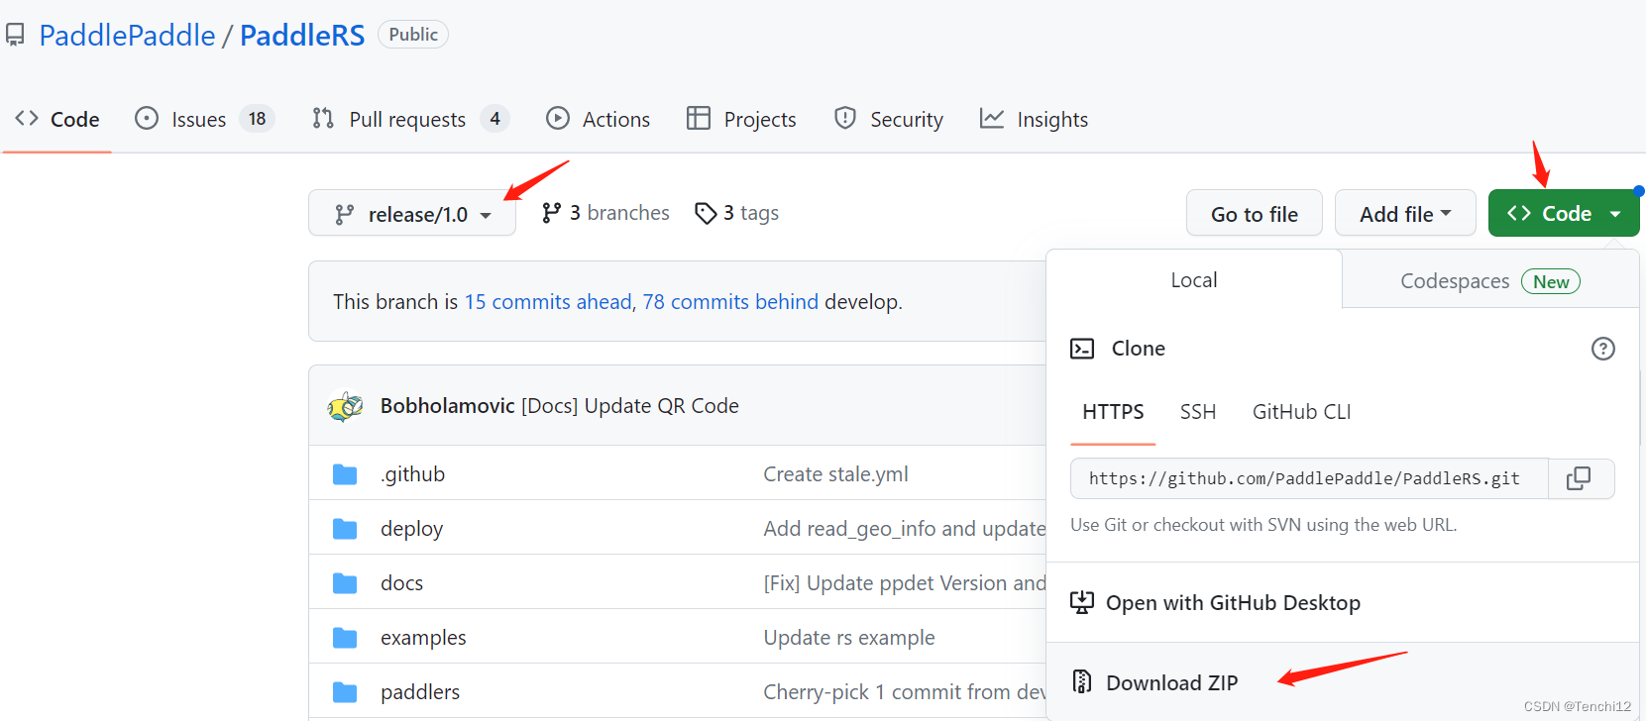Image resolution: width=1646 pixels, height=721 pixels.
Task: Open the [Docs] Update QR Code commit
Action: coord(630,406)
